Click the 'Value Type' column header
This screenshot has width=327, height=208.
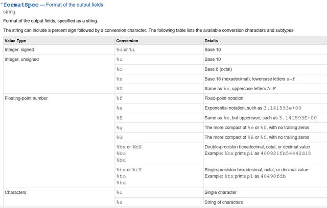[15, 40]
